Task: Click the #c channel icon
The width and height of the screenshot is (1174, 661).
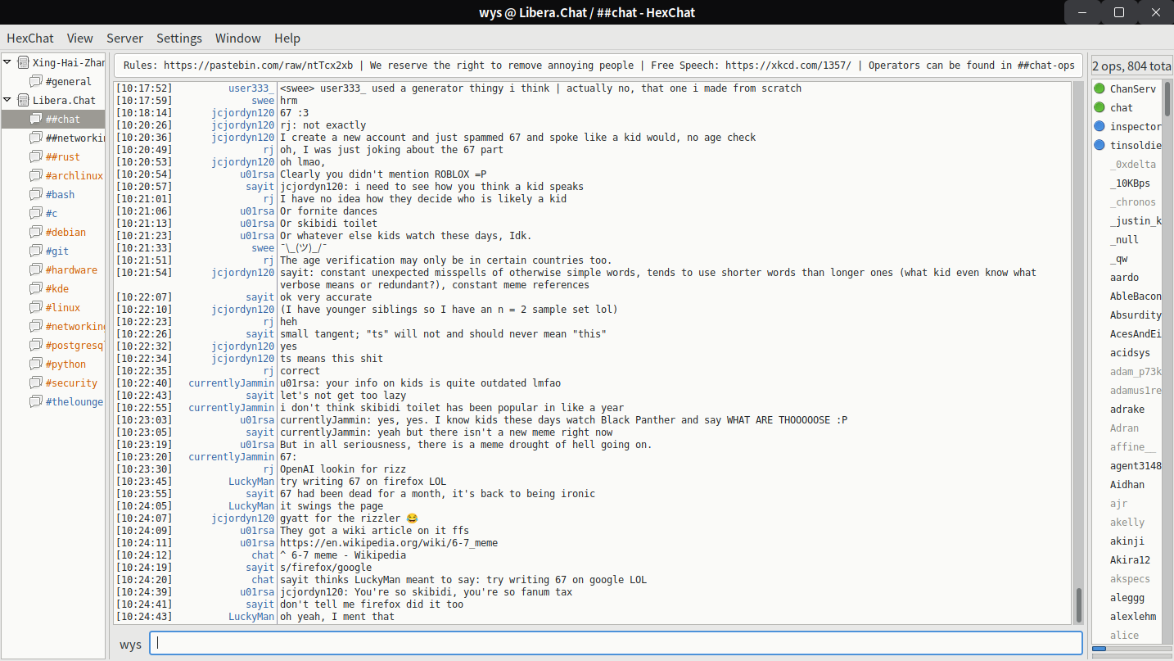Action: click(36, 213)
